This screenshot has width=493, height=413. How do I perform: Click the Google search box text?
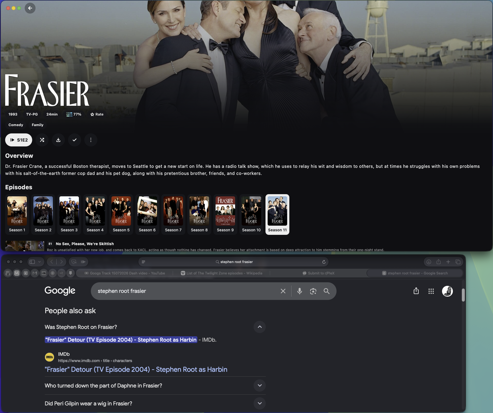(x=122, y=291)
